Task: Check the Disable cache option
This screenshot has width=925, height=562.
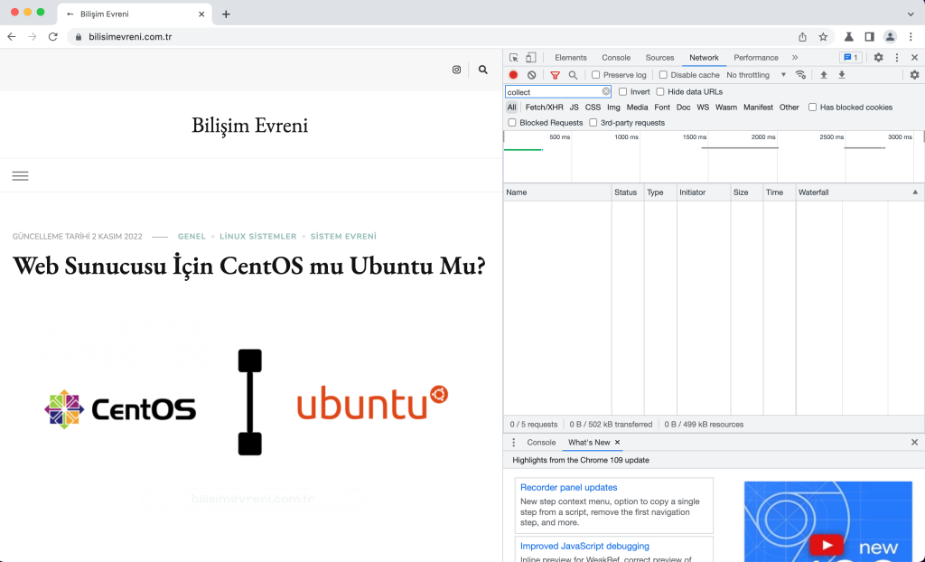Action: [x=663, y=75]
